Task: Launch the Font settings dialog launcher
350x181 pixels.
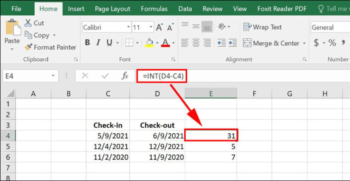Action: point(173,60)
